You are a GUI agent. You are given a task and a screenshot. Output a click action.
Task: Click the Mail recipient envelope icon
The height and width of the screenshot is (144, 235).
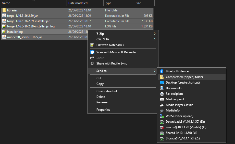pos(162,99)
